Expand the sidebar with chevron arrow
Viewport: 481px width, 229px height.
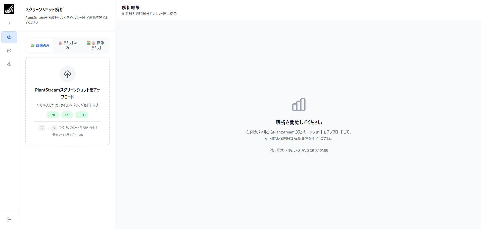(x=9, y=23)
